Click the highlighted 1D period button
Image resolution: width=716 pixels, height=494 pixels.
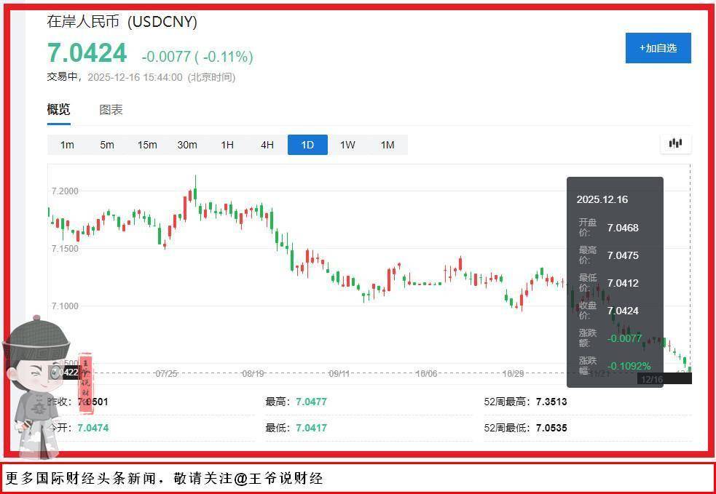click(x=307, y=145)
